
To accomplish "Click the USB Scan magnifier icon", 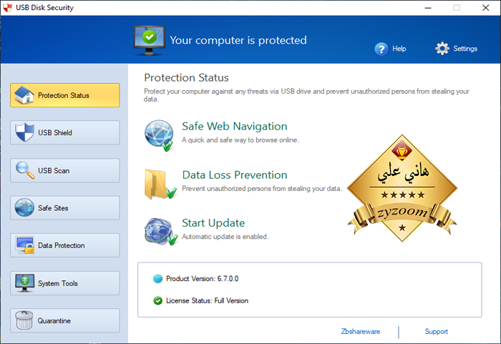I will pos(25,170).
